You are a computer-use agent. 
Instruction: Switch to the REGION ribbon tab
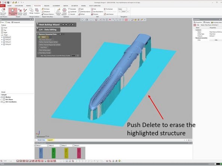(x=47, y=6)
